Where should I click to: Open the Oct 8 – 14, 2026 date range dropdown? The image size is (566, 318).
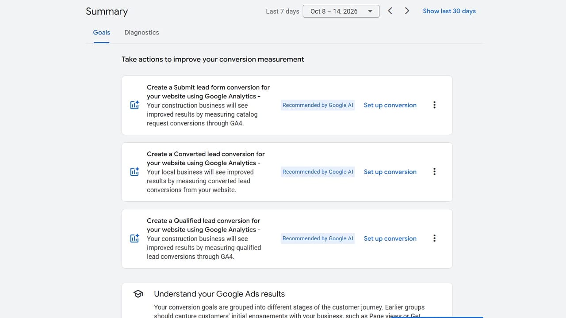tap(341, 11)
